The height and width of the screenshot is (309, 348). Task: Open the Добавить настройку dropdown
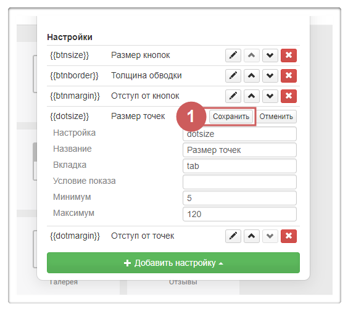(173, 263)
